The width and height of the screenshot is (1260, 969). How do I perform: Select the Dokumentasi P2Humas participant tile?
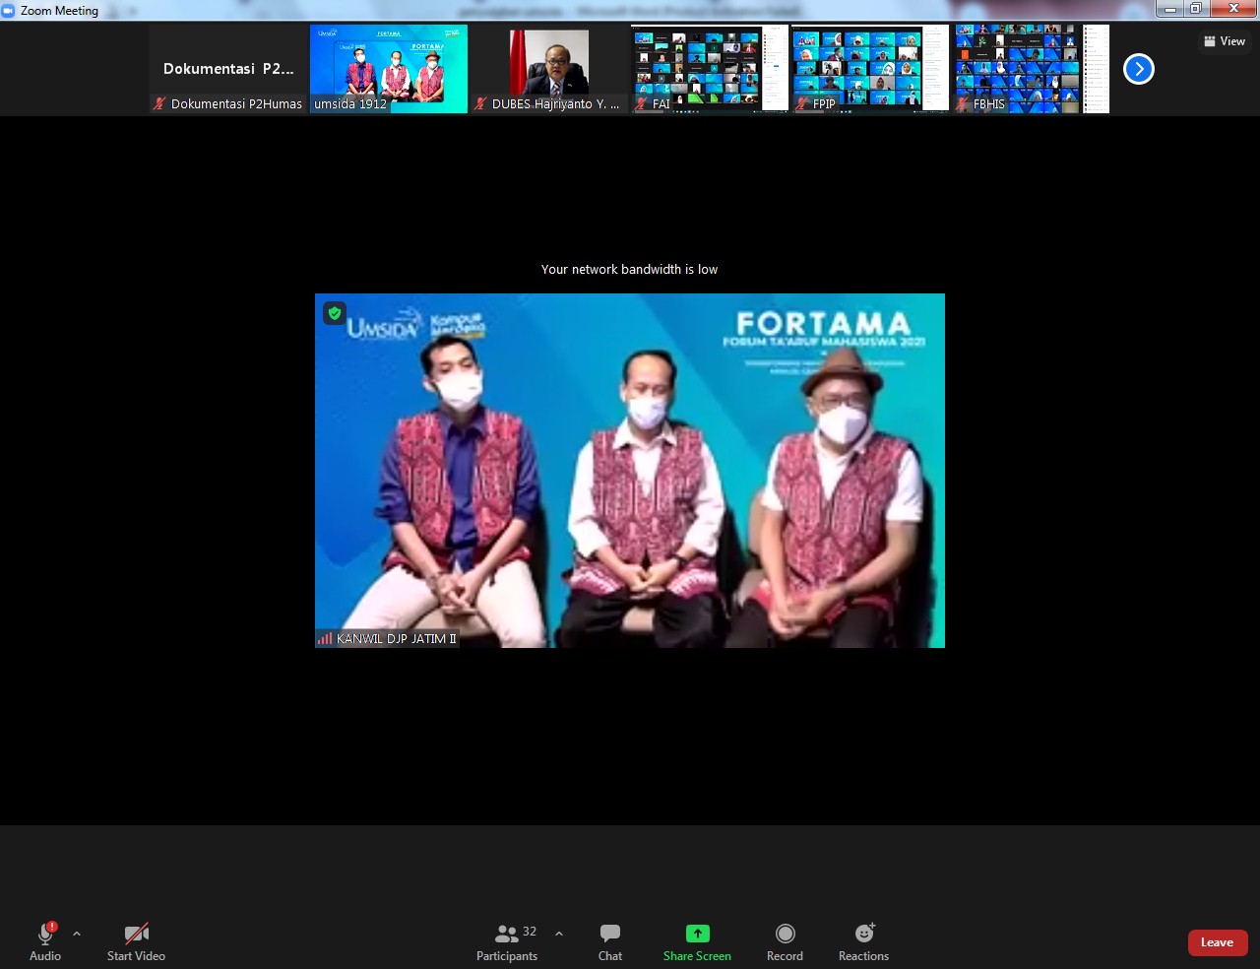coord(228,69)
